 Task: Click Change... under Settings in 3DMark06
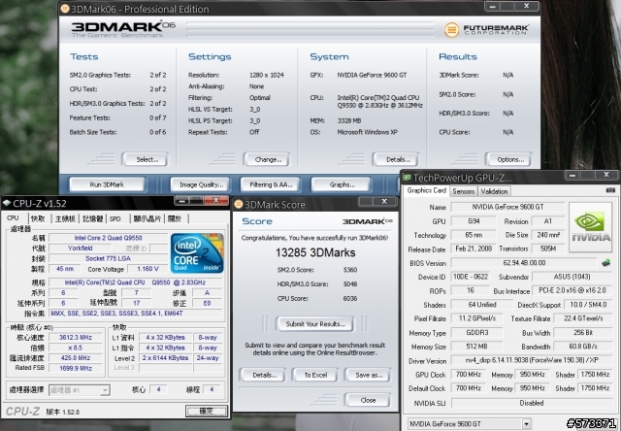point(268,159)
